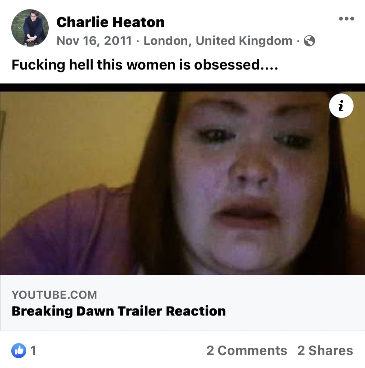The height and width of the screenshot is (368, 365).
Task: Open the three-dot post options menu
Action: click(x=347, y=18)
